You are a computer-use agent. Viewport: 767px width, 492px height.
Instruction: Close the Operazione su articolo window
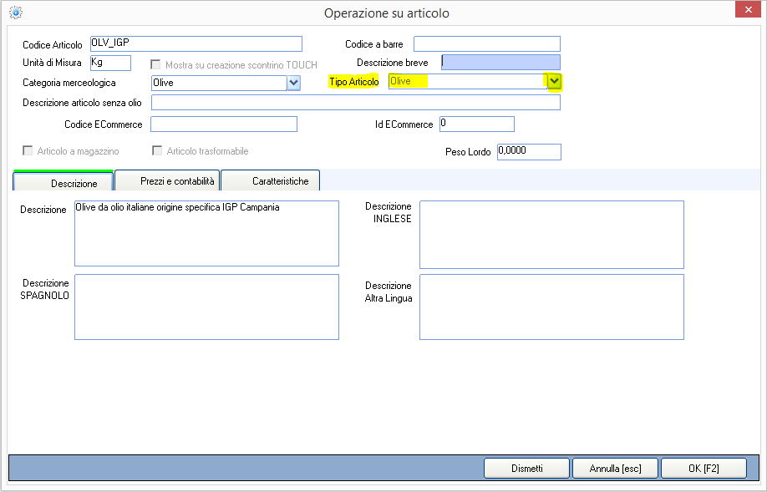748,9
